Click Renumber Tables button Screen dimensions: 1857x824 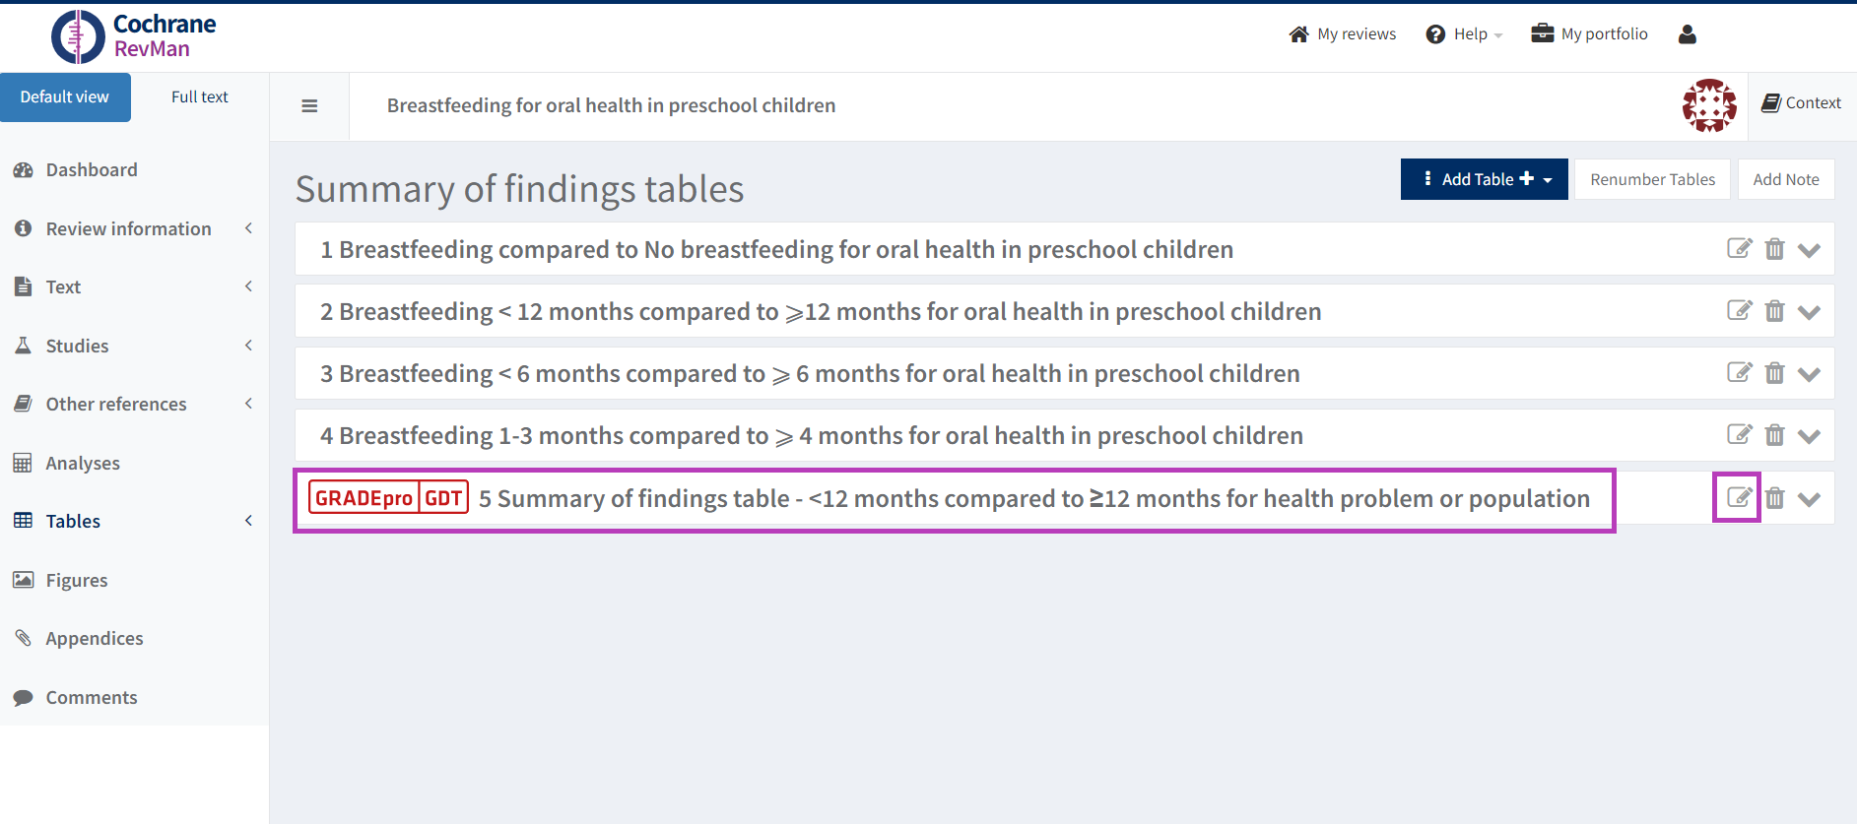pos(1652,179)
